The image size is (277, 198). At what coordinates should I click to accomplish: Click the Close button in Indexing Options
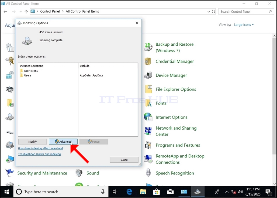click(124, 160)
